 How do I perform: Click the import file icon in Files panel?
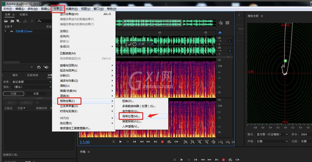click(x=12, y=21)
